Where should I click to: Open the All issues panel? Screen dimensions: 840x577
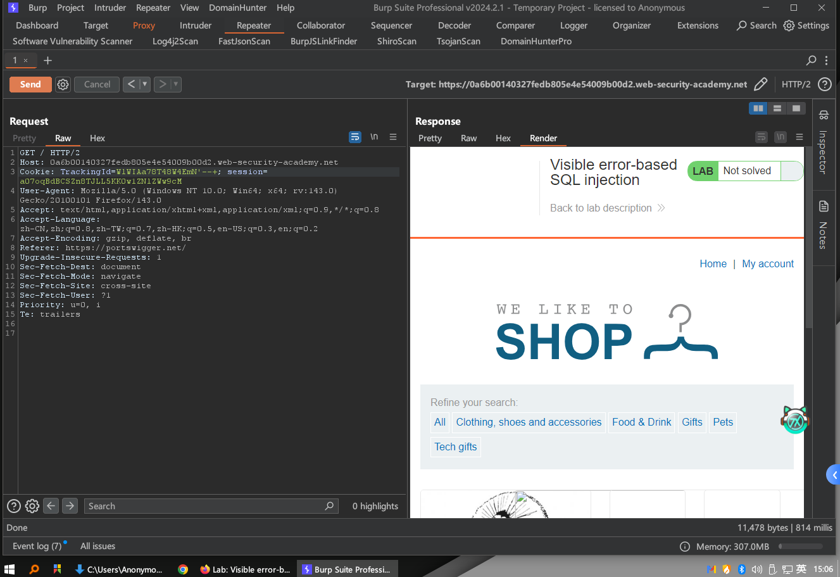(x=97, y=546)
